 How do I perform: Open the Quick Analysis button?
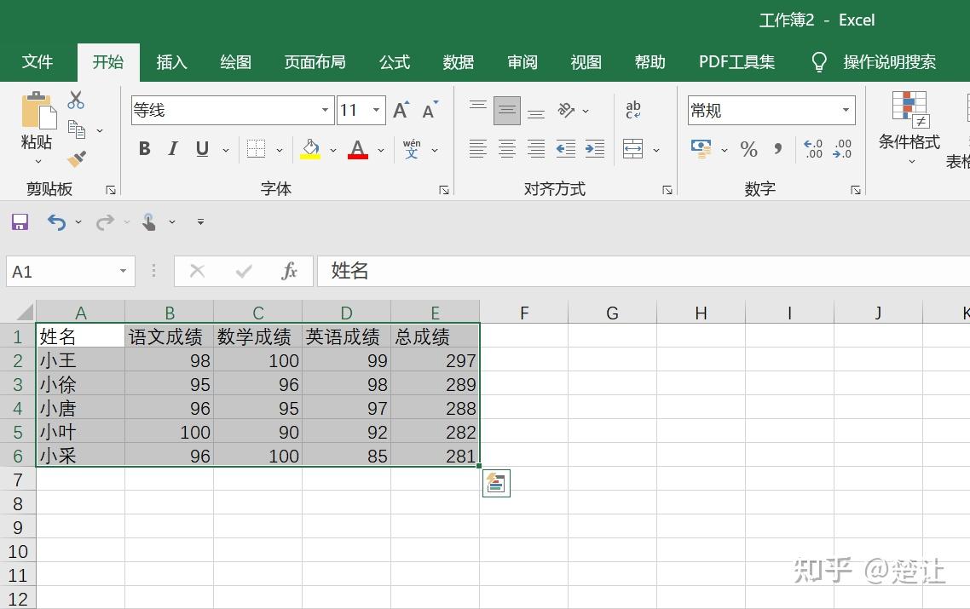(496, 483)
